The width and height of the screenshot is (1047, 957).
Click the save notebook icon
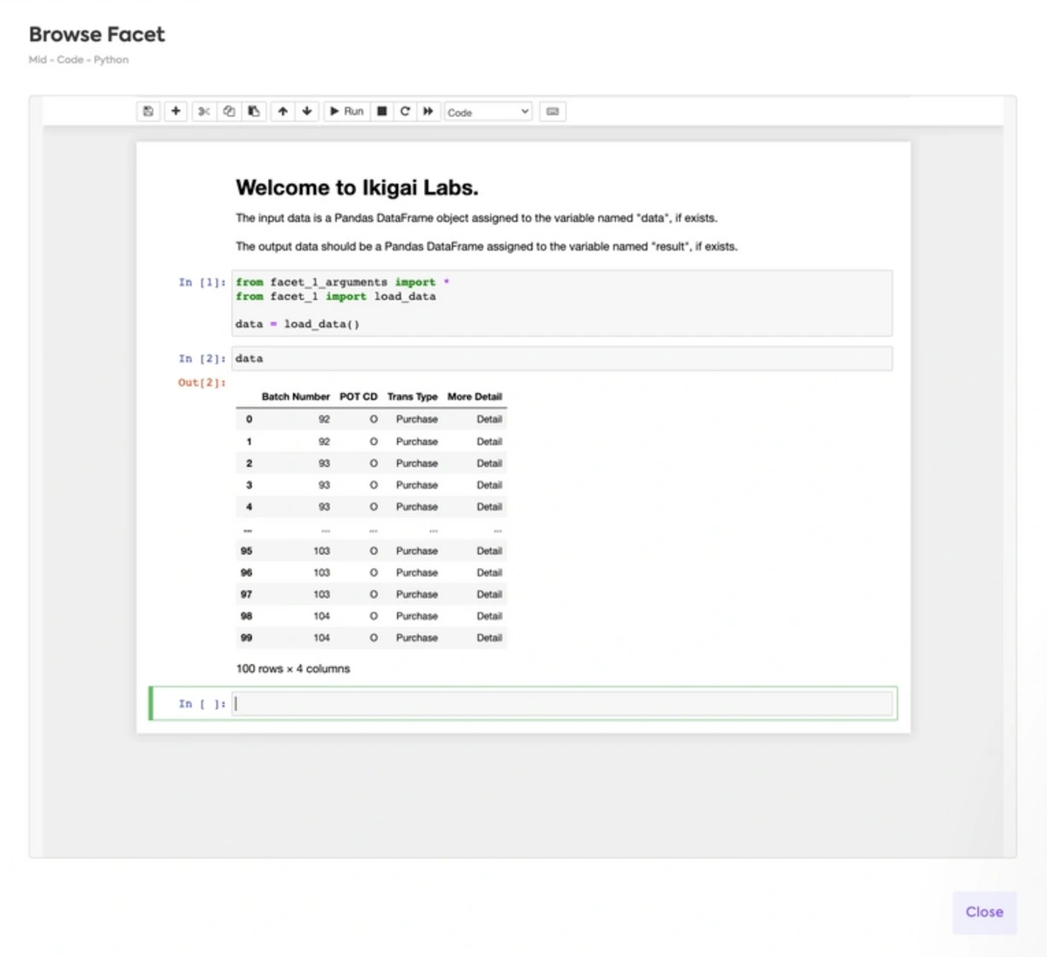pyautogui.click(x=148, y=112)
